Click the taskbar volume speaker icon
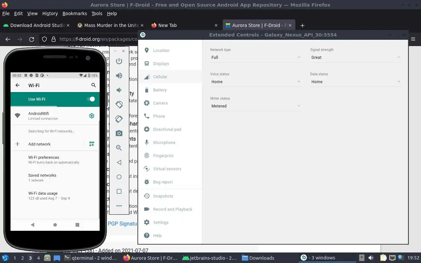 [371, 258]
